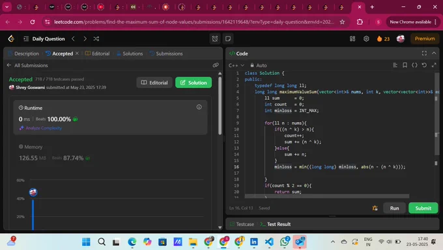Select the Accepted tab

click(x=59, y=54)
